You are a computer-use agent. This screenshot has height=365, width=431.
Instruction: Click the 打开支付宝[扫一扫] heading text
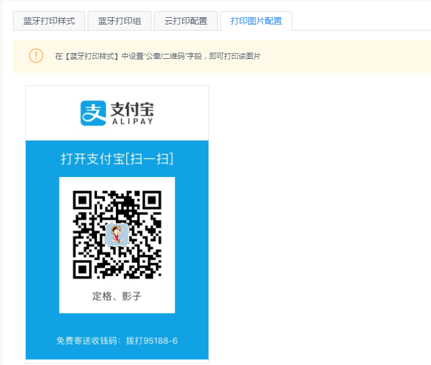(x=117, y=159)
